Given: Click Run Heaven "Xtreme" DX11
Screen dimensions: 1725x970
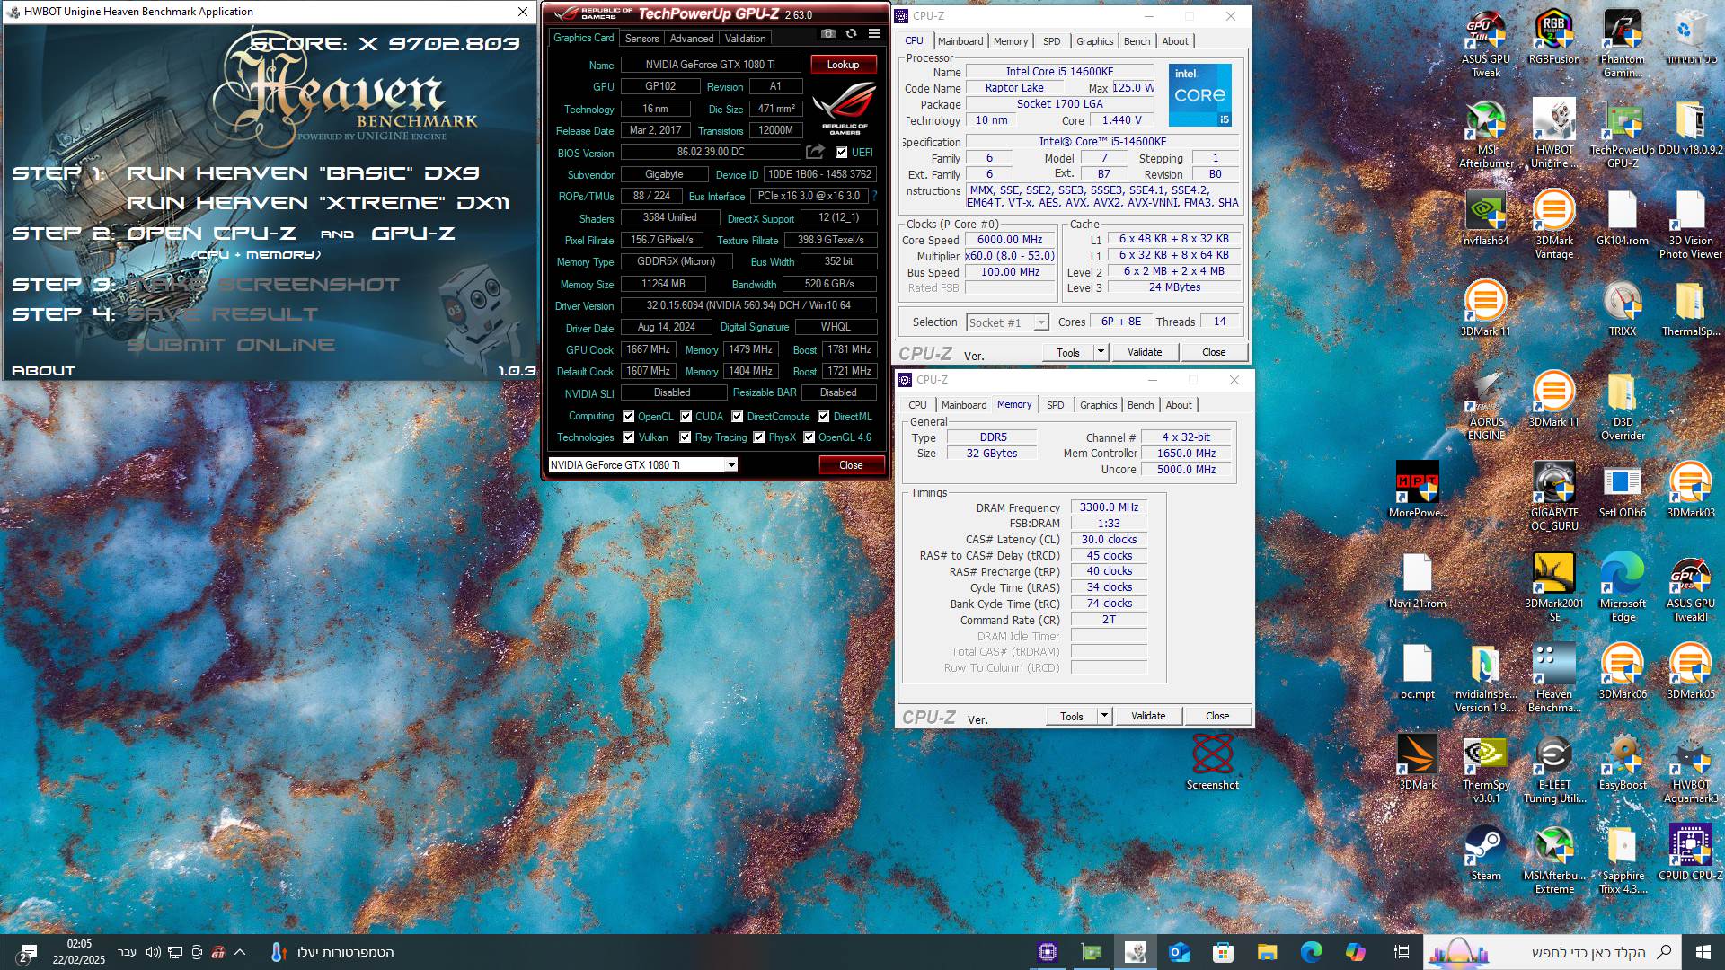Looking at the screenshot, I should coord(318,203).
